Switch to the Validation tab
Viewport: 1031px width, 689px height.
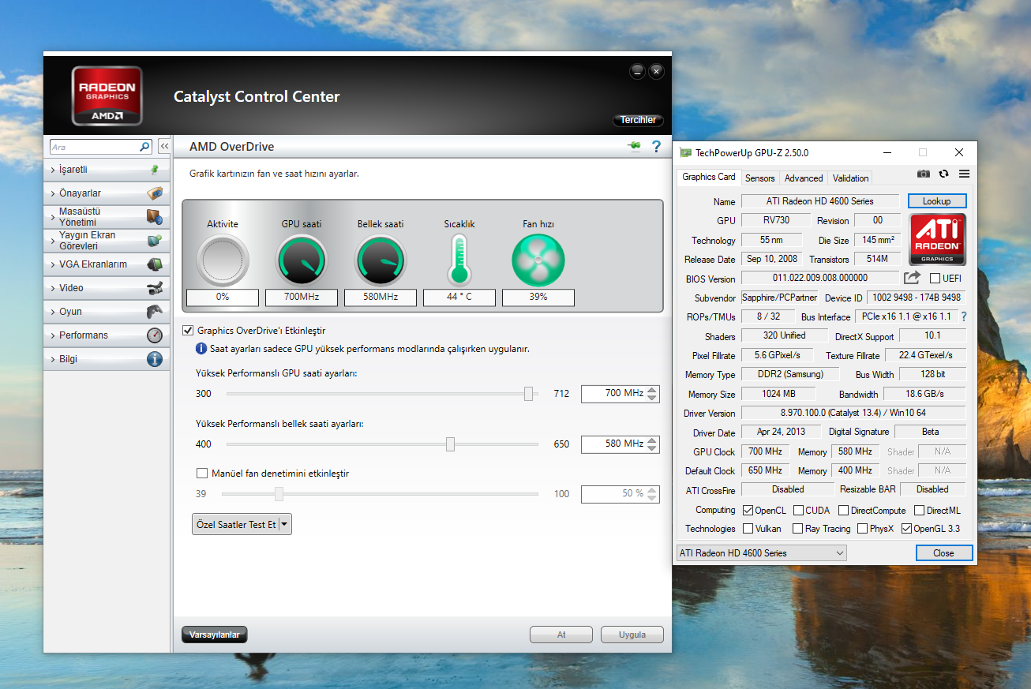tap(850, 178)
